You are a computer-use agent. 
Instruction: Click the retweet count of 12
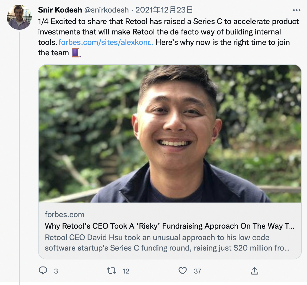point(126,271)
